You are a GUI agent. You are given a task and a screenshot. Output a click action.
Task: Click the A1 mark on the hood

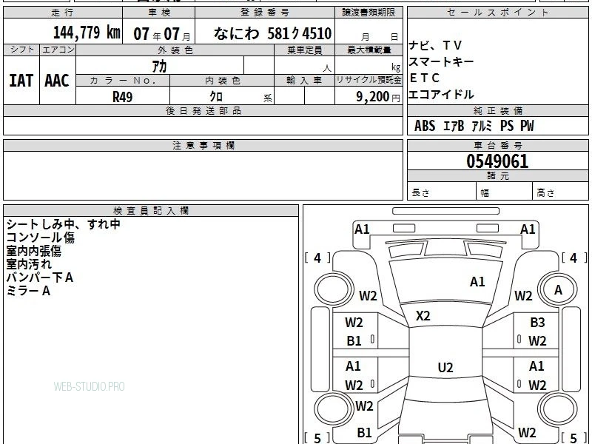477,282
